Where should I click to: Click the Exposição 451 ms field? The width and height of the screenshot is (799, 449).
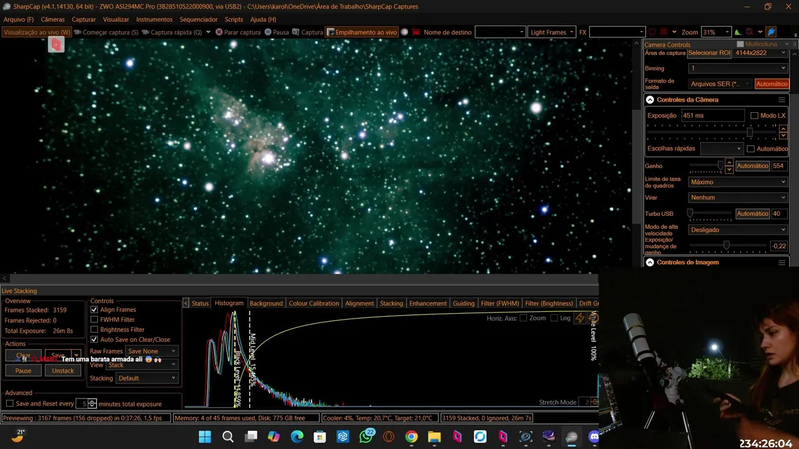coord(712,115)
